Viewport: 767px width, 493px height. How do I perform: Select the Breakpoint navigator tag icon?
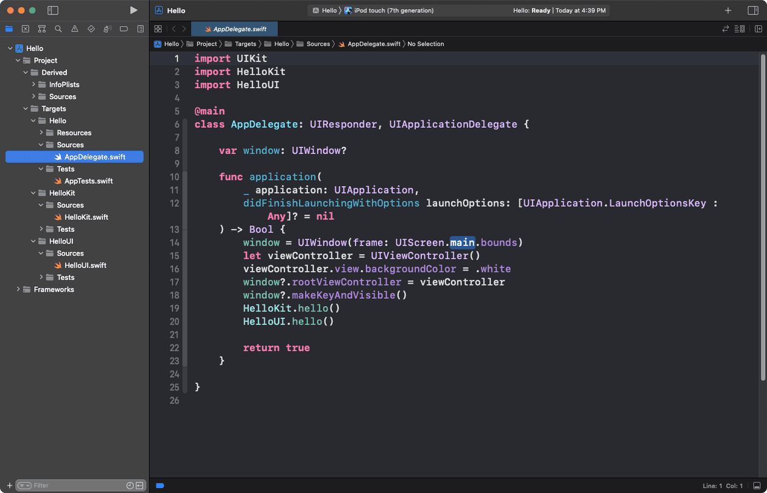(x=124, y=28)
